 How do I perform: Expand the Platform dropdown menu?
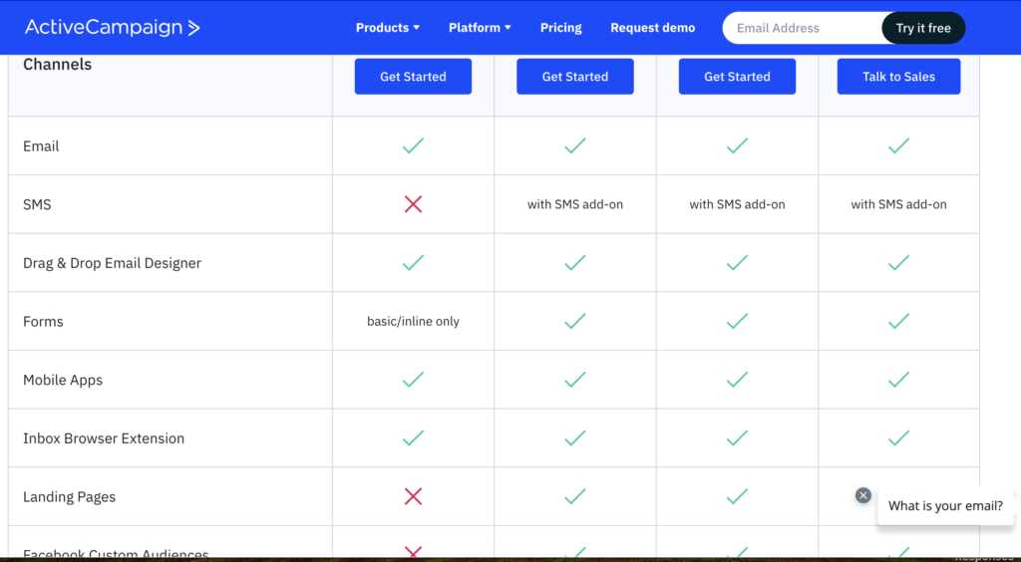click(x=479, y=28)
